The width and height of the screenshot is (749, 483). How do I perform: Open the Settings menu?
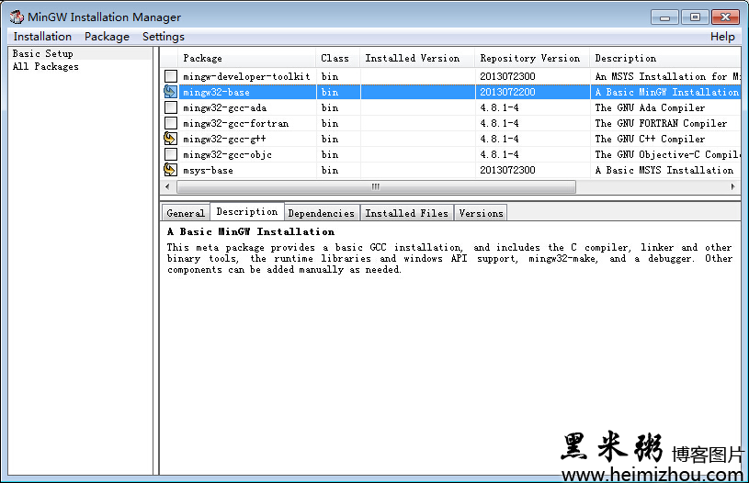pyautogui.click(x=164, y=37)
